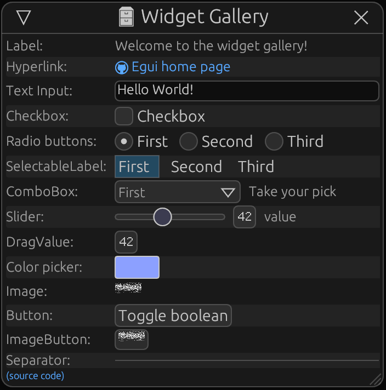This screenshot has width=386, height=390.
Task: Open the blue color picker swatch
Action: [x=137, y=267]
